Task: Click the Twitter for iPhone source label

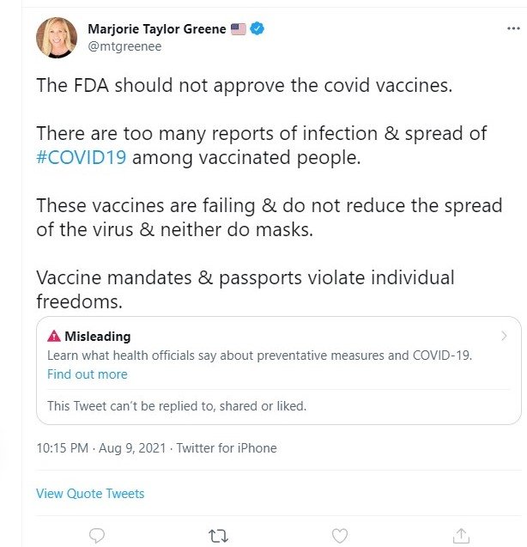Action: pos(227,448)
